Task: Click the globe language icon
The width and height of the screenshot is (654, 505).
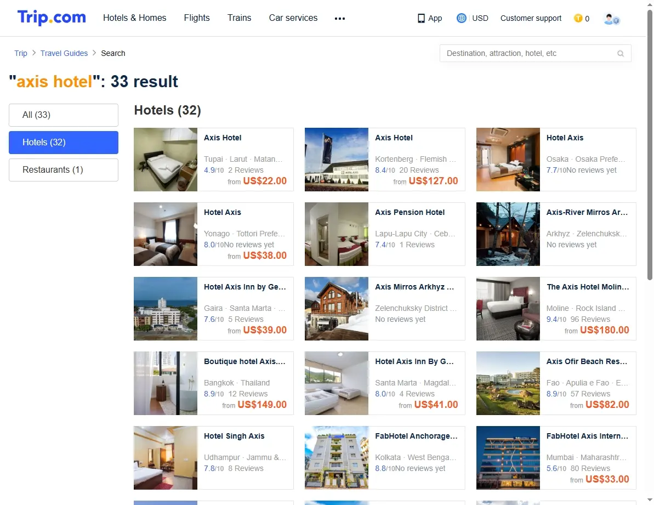Action: tap(461, 18)
